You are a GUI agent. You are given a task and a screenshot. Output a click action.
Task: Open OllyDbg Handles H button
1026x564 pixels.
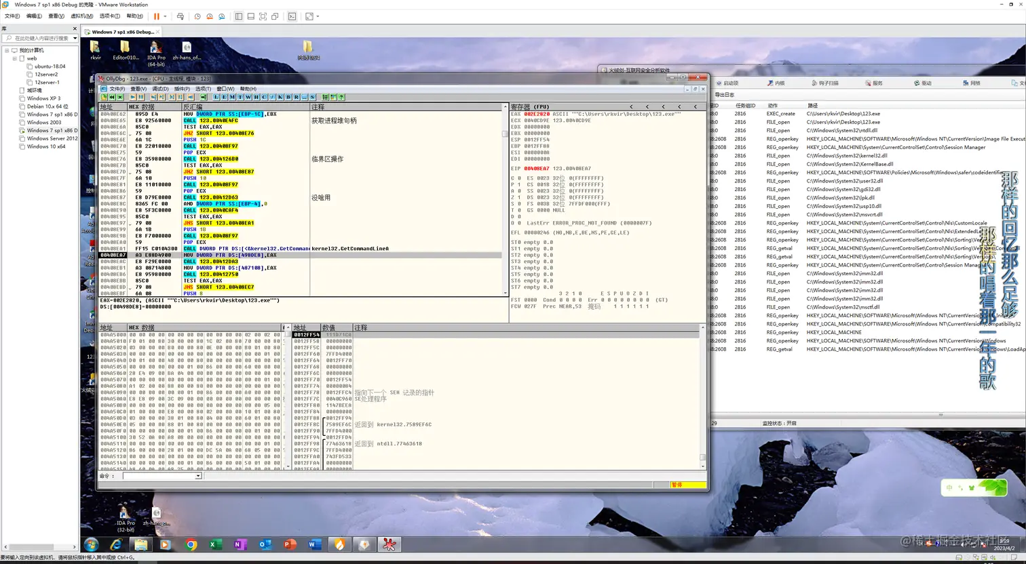tap(256, 97)
